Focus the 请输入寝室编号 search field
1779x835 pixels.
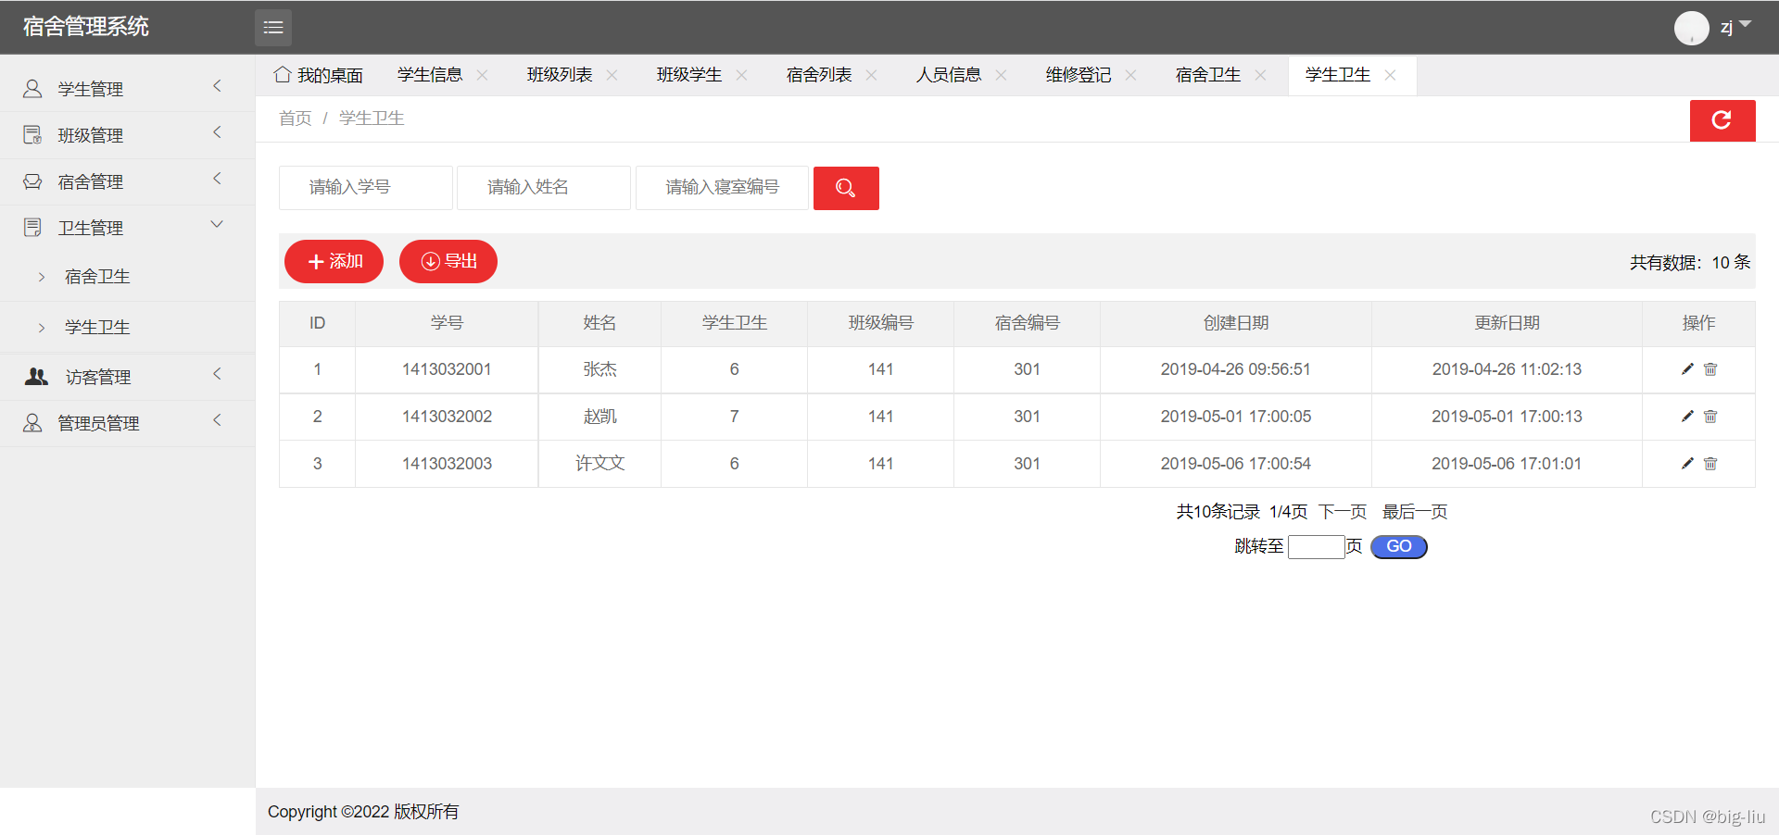click(x=723, y=188)
